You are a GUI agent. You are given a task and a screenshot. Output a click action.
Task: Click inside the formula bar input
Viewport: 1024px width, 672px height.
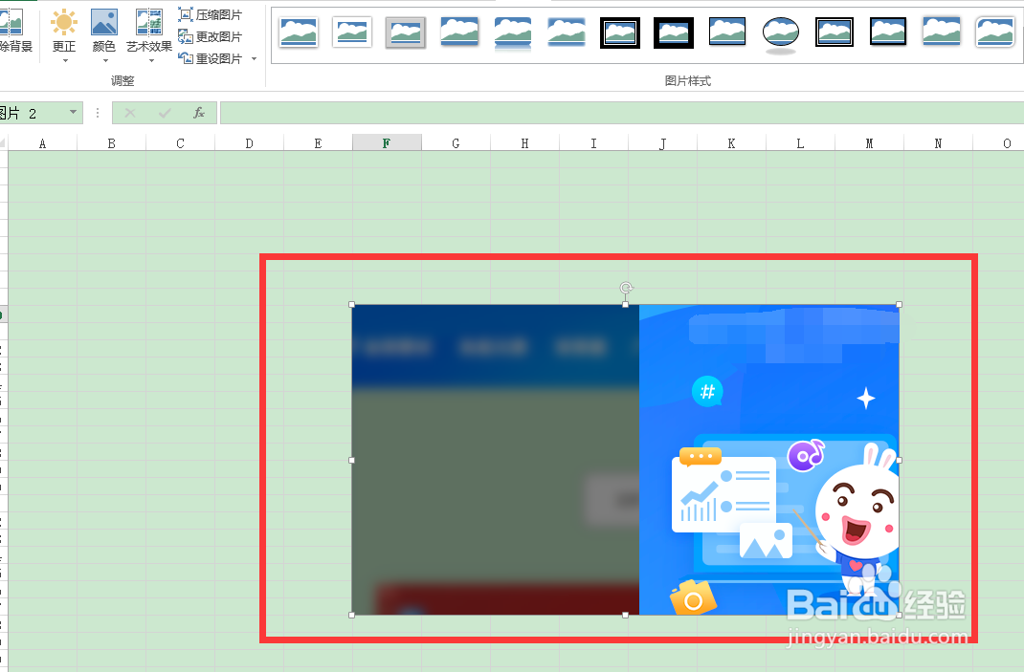622,113
